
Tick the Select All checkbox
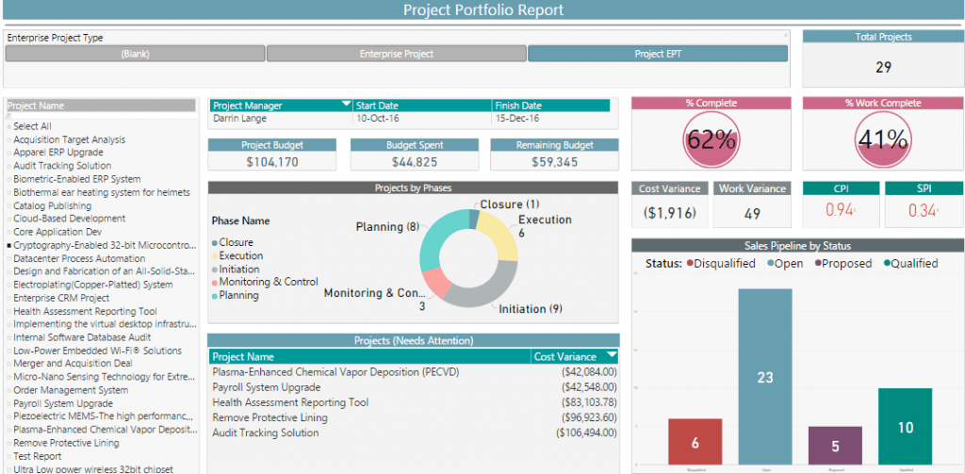(9, 127)
